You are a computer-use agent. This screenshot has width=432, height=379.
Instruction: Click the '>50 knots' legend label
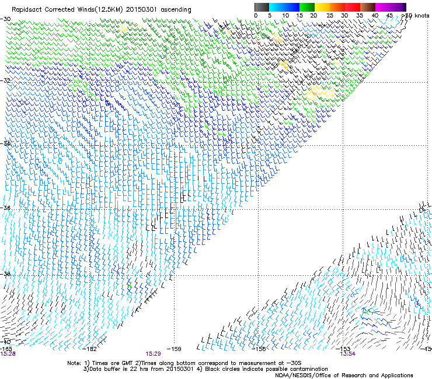tap(415, 16)
